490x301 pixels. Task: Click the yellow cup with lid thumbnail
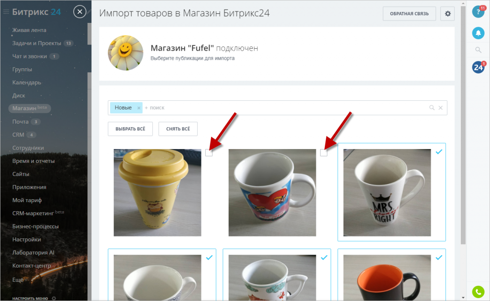pyautogui.click(x=157, y=193)
